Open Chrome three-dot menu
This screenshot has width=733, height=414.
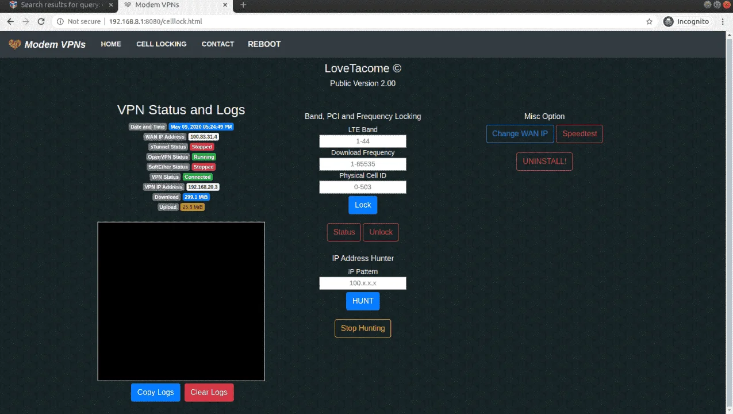click(722, 21)
